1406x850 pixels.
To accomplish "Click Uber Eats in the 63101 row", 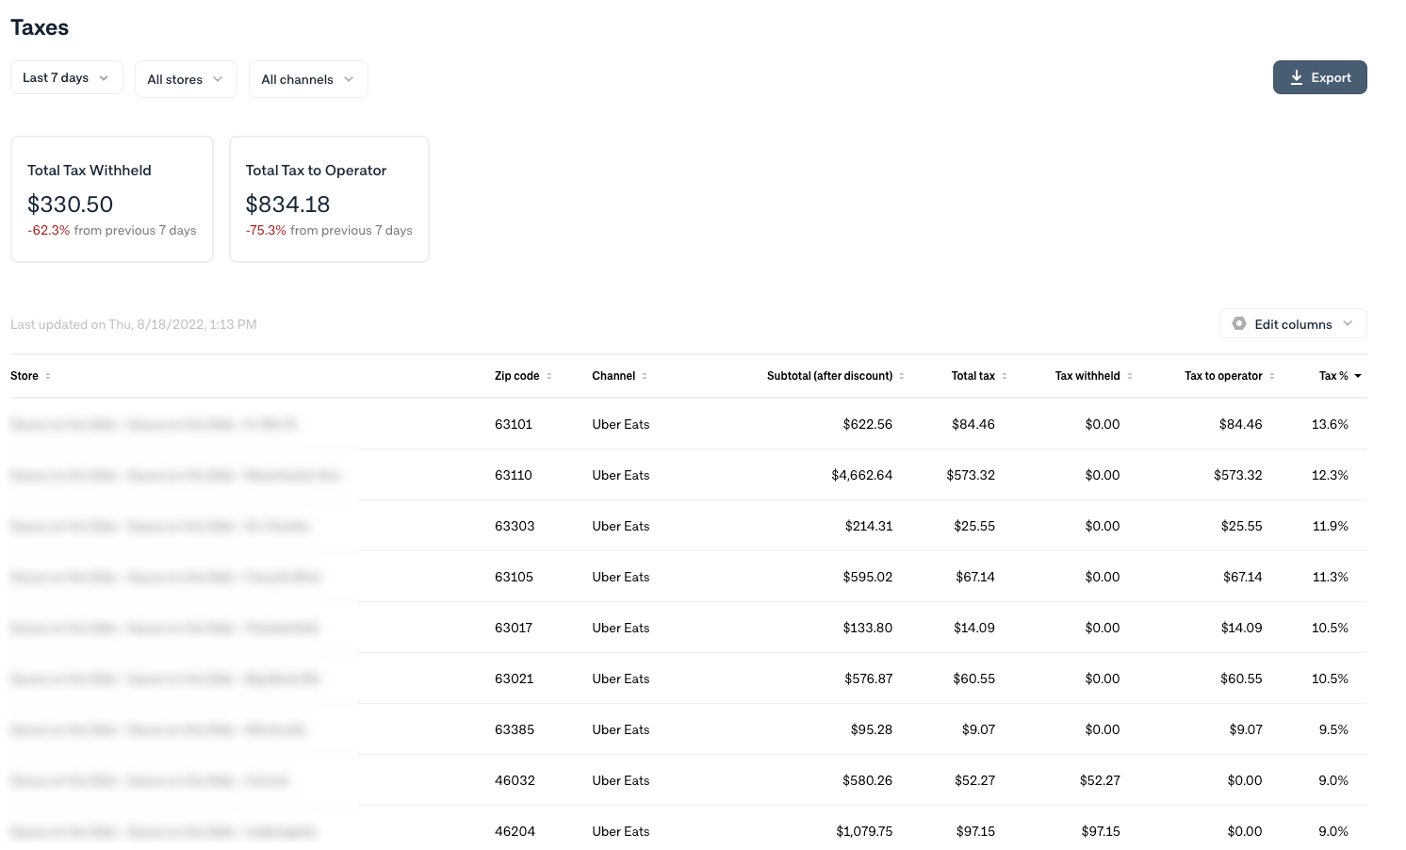I will pyautogui.click(x=621, y=424).
